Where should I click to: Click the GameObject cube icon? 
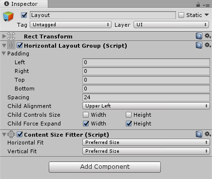(8, 17)
